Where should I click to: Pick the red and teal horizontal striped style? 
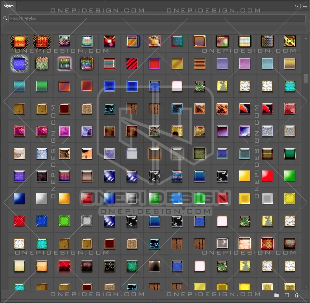[109, 64]
